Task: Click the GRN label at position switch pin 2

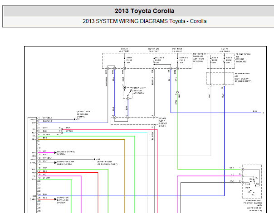Action: pos(232,168)
